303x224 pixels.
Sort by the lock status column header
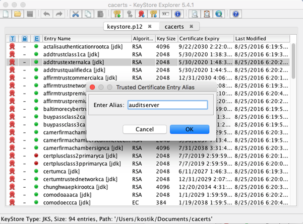tap(25, 39)
